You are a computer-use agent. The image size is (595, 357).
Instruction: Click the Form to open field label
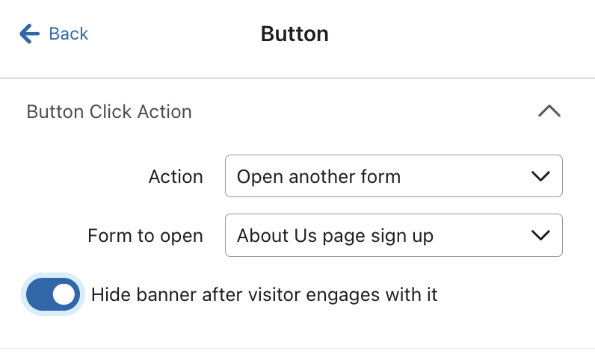pos(145,236)
